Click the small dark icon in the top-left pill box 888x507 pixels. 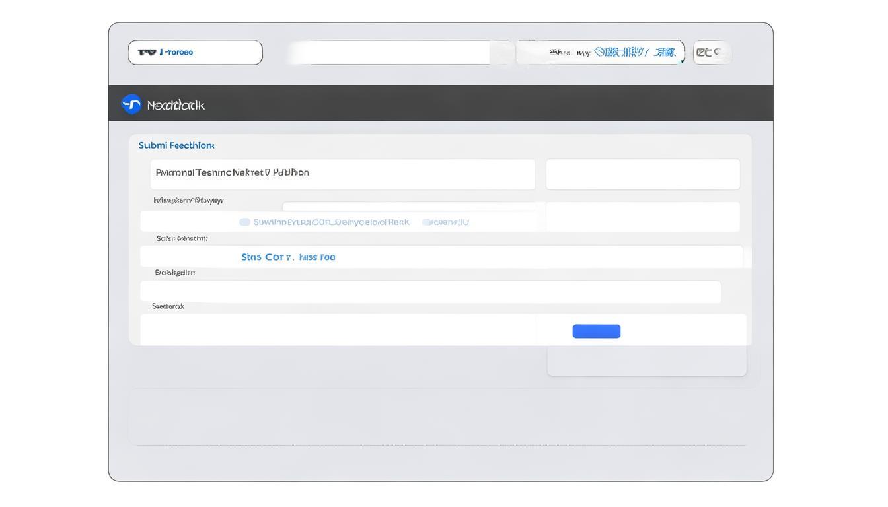coord(147,52)
